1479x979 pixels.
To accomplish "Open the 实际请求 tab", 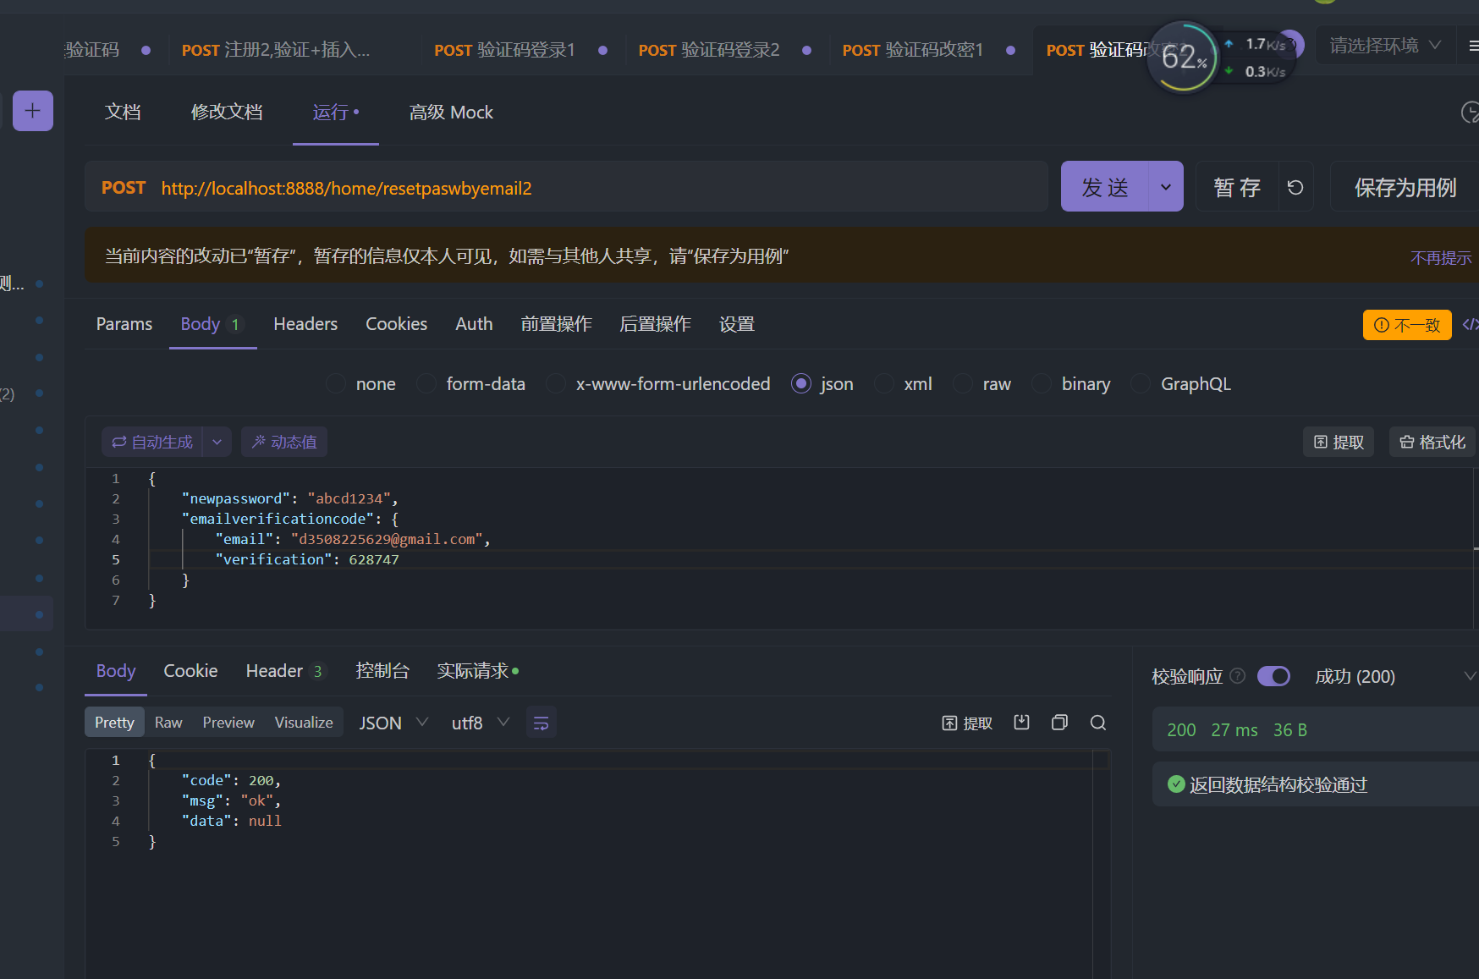I will coord(477,671).
